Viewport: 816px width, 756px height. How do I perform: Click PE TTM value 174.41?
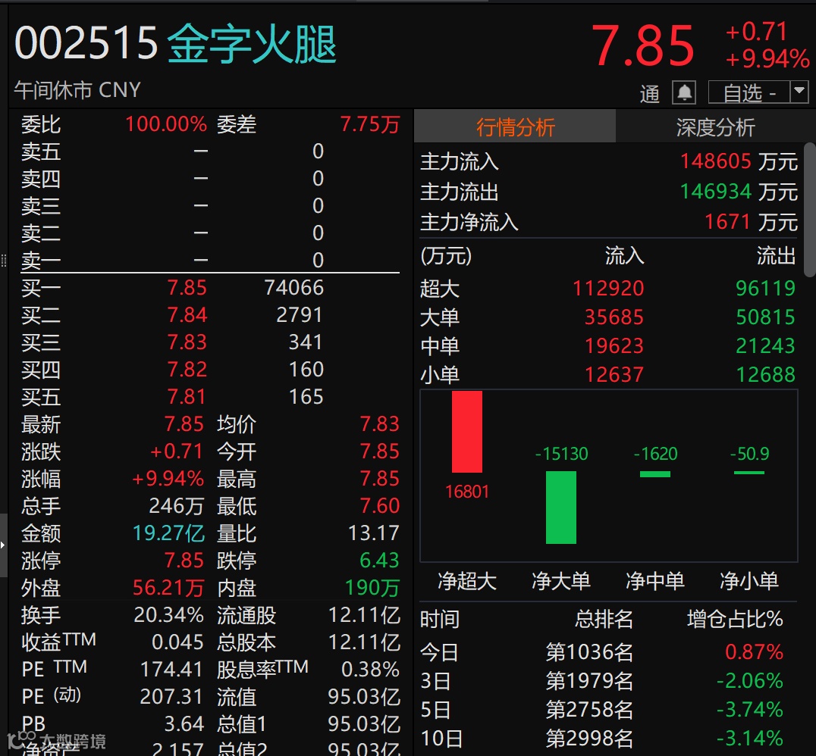coord(171,670)
